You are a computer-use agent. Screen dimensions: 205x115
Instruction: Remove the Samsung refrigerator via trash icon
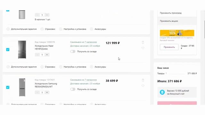pyautogui.click(x=143, y=80)
